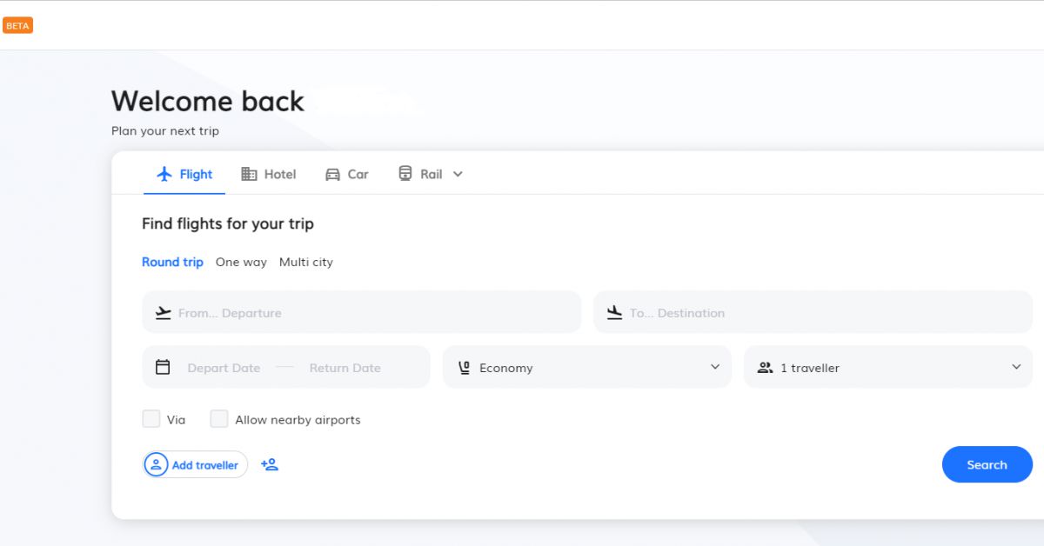The width and height of the screenshot is (1044, 546).
Task: Click the BETA badge
Action: click(x=17, y=25)
